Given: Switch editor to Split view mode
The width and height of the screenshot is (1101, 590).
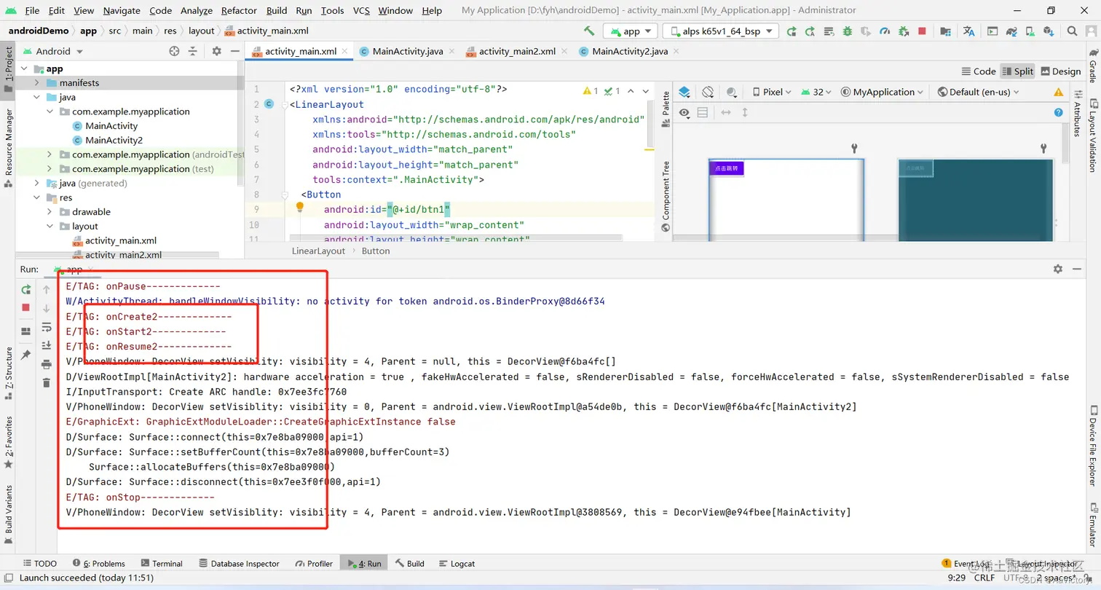Looking at the screenshot, I should (x=1017, y=71).
